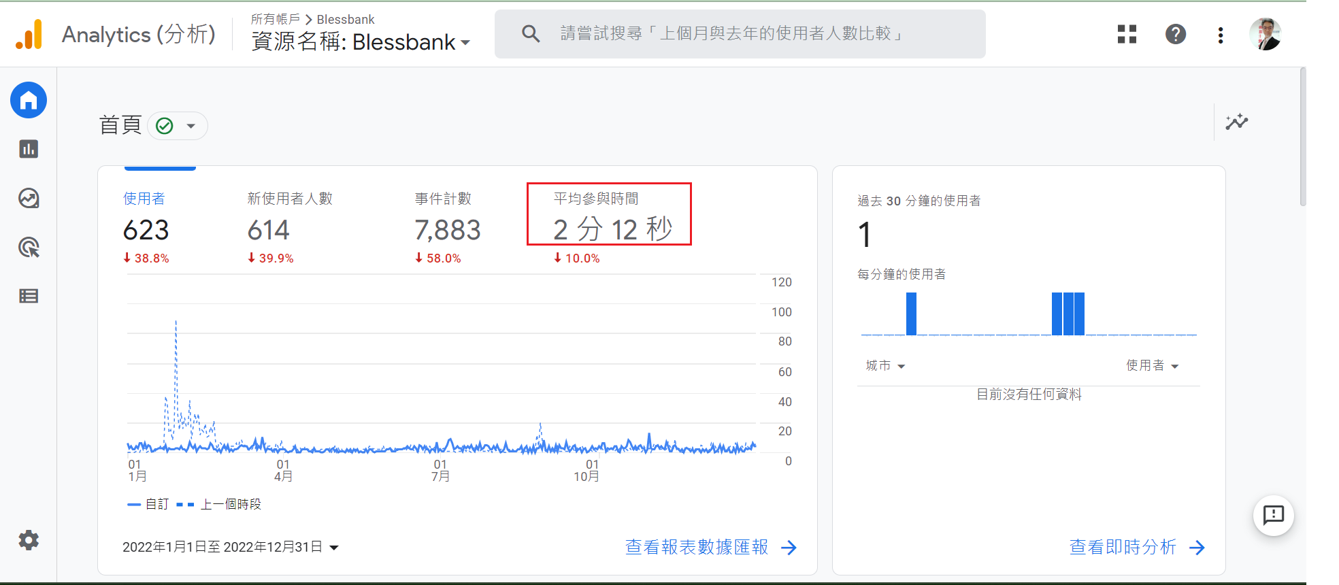Click the arrow next to 查看即時分析

[1197, 548]
